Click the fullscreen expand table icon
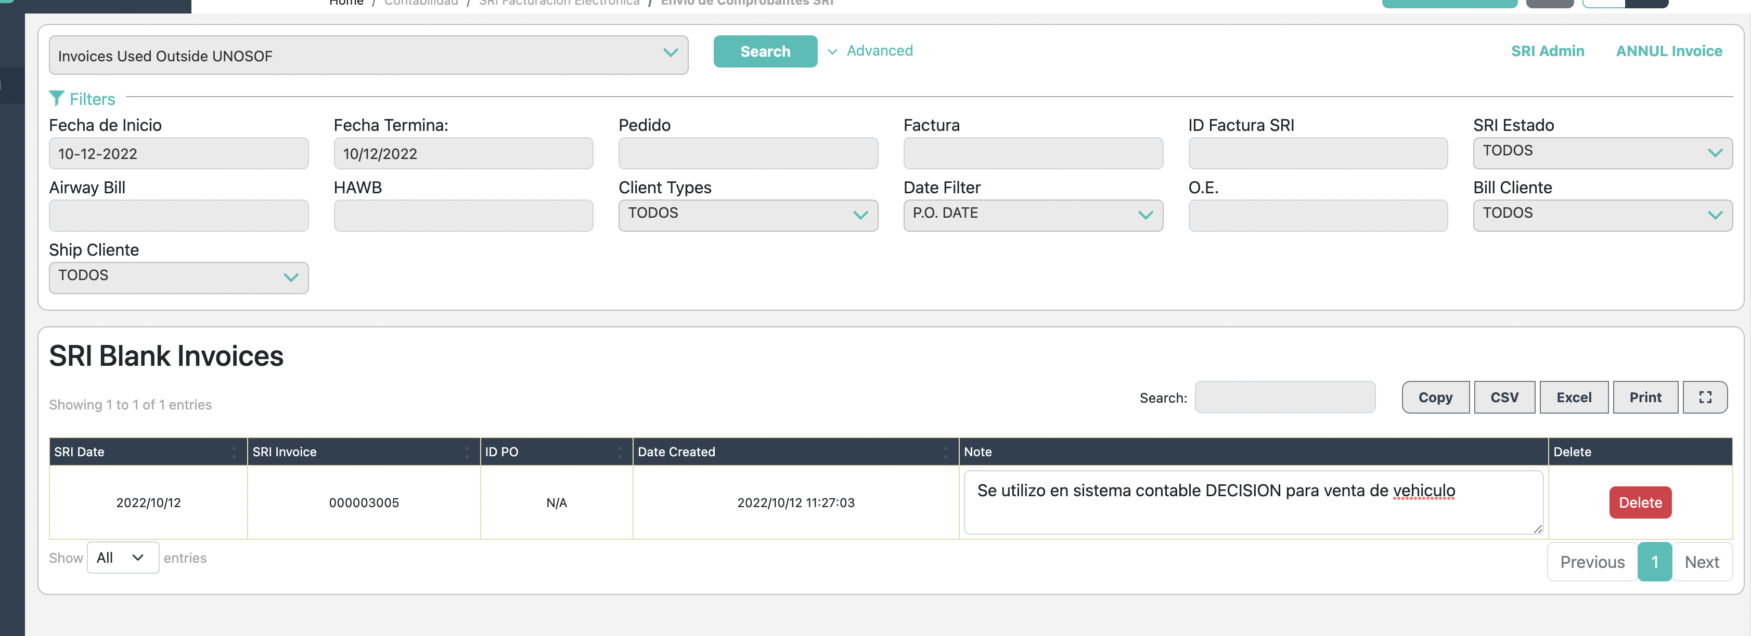This screenshot has height=636, width=1751. [x=1704, y=397]
